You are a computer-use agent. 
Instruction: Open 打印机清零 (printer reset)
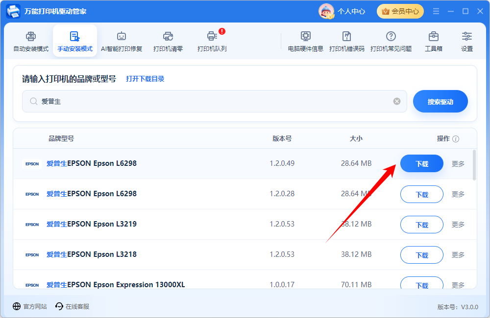click(168, 41)
